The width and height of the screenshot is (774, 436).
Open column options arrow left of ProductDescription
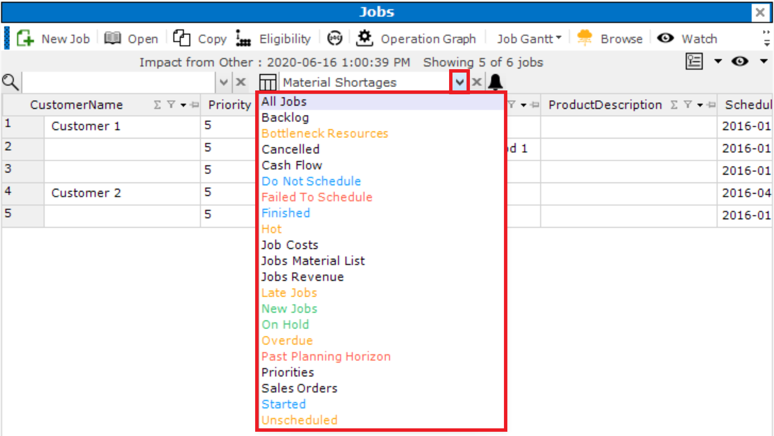(x=524, y=105)
